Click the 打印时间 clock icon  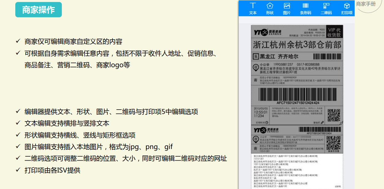pyautogui.click(x=267, y=122)
